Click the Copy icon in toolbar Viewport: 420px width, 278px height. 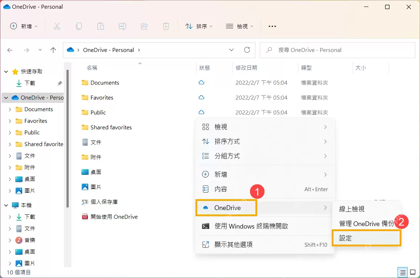[x=79, y=26]
